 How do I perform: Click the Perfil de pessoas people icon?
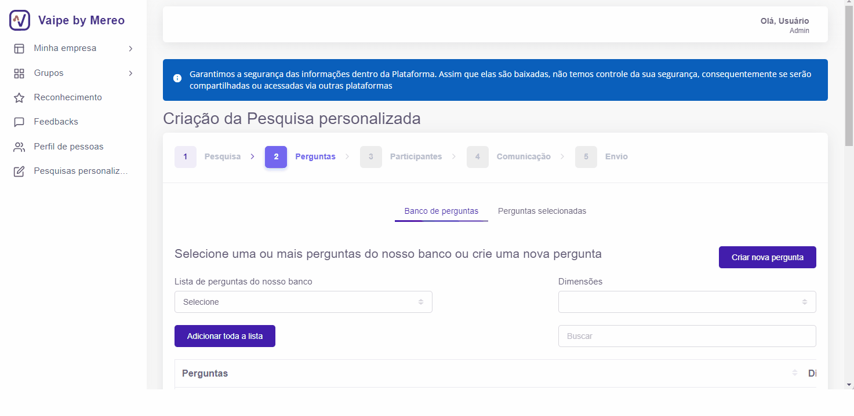19,146
